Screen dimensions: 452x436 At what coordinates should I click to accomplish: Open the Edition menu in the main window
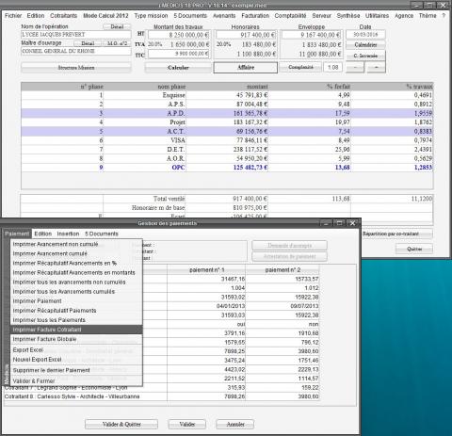(36, 15)
